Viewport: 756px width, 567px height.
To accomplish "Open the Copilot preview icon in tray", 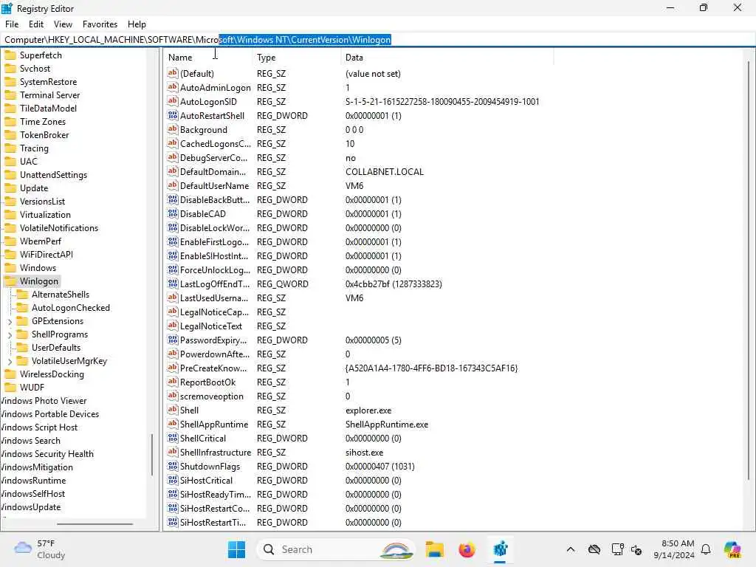I will (x=732, y=549).
